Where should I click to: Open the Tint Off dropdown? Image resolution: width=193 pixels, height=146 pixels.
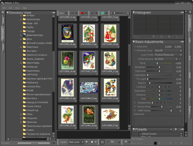[168, 51]
